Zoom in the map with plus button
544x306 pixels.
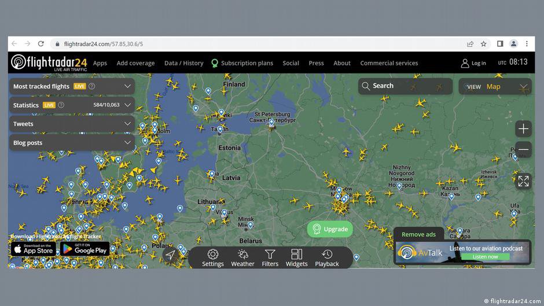click(523, 129)
